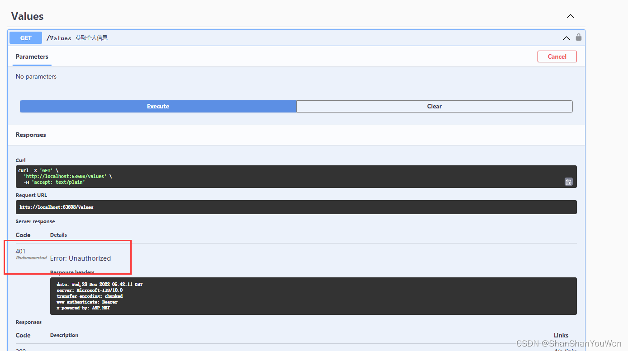Execute the GET Values request
Image resolution: width=628 pixels, height=351 pixels.
tap(158, 106)
